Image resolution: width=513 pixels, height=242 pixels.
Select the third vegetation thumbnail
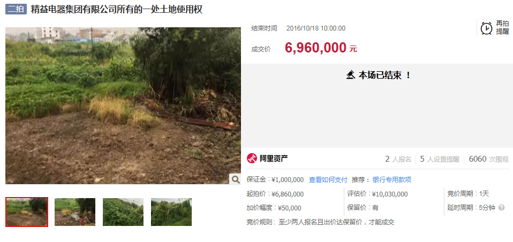pos(123,212)
